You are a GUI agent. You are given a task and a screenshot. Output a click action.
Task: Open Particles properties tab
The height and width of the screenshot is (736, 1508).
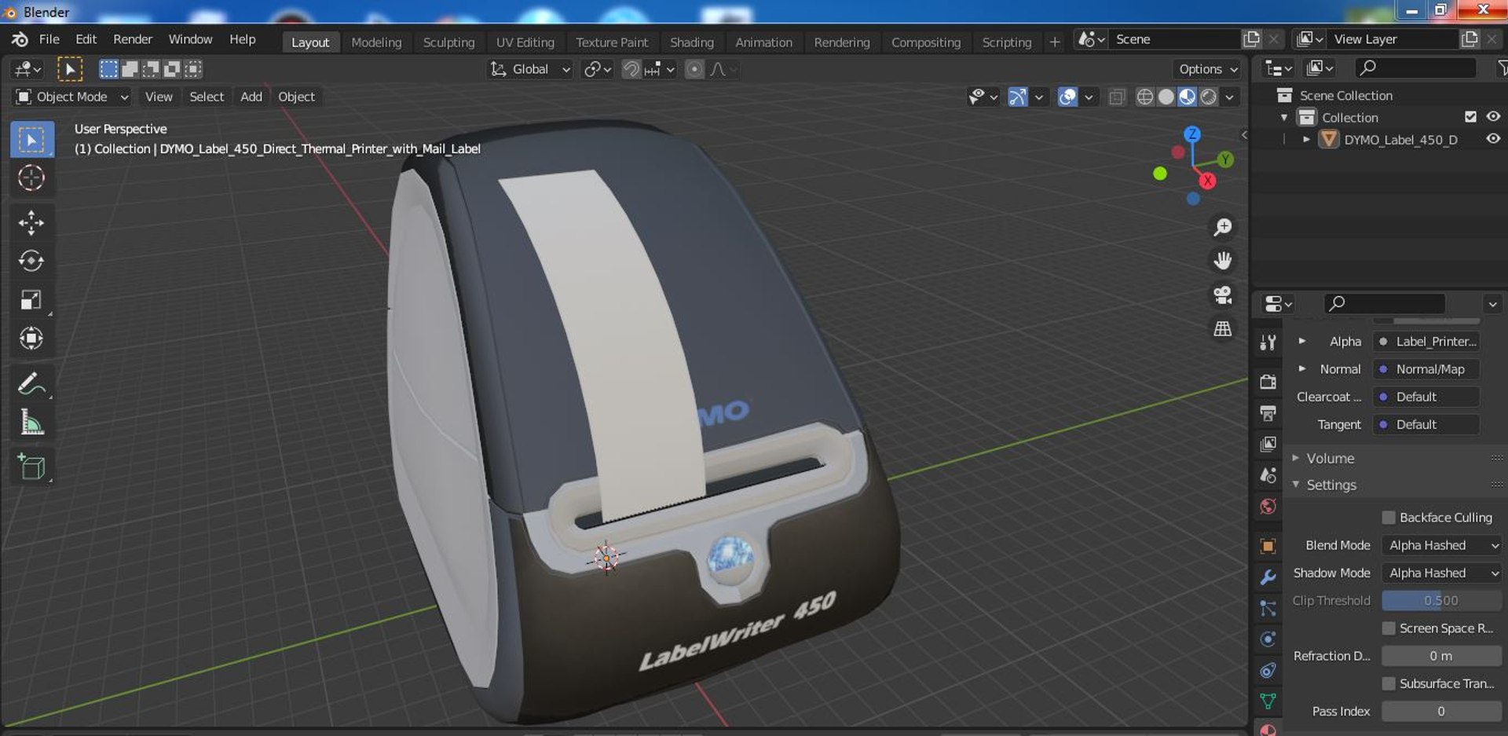[1268, 609]
